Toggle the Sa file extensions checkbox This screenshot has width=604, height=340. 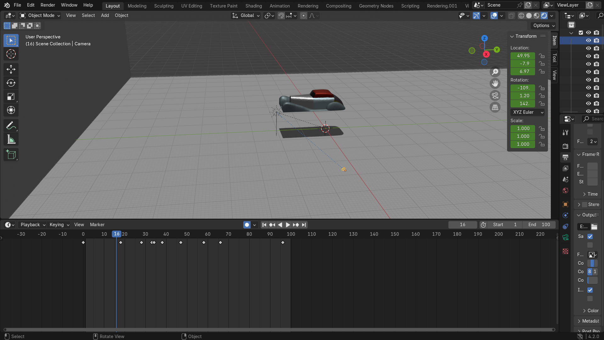[590, 236]
